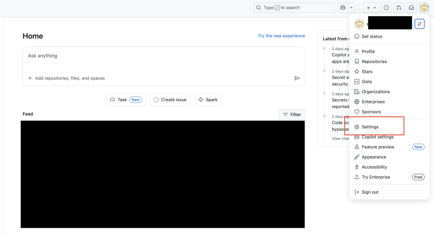The width and height of the screenshot is (434, 236).
Task: Click the Feature preview beaker icon
Action: click(x=357, y=147)
